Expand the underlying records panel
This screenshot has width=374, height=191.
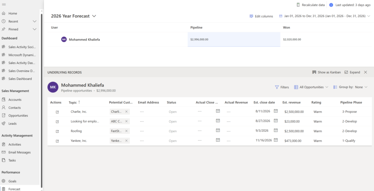[x=352, y=72]
